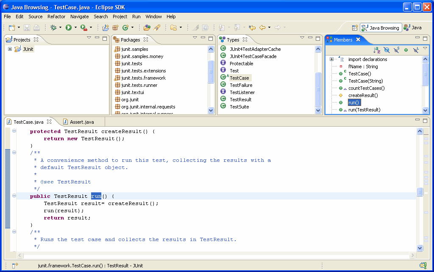Click the status bar icon at far right
The height and width of the screenshot is (272, 434).
(423, 266)
